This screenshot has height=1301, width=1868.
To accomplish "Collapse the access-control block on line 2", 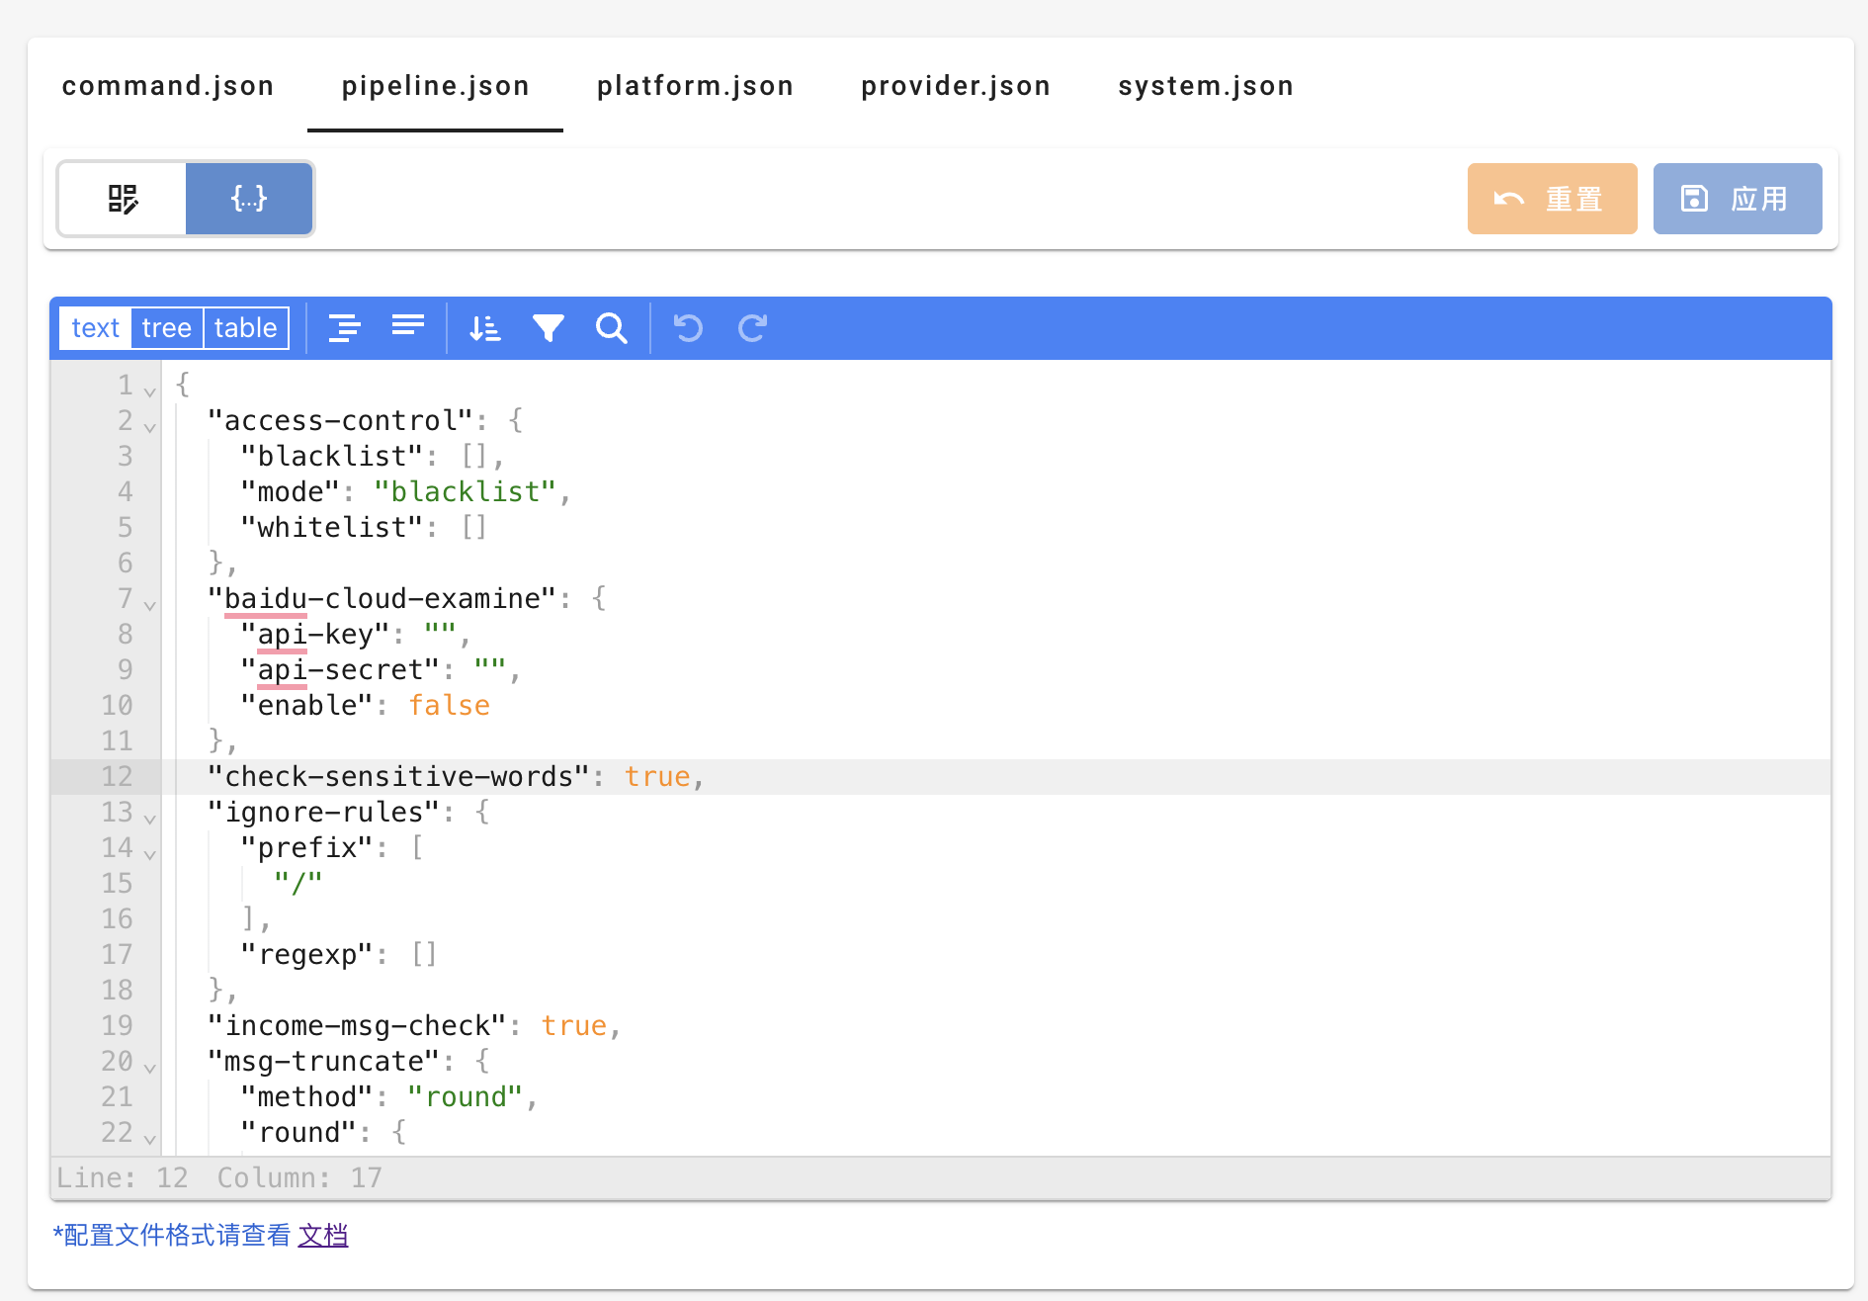I will [x=150, y=427].
